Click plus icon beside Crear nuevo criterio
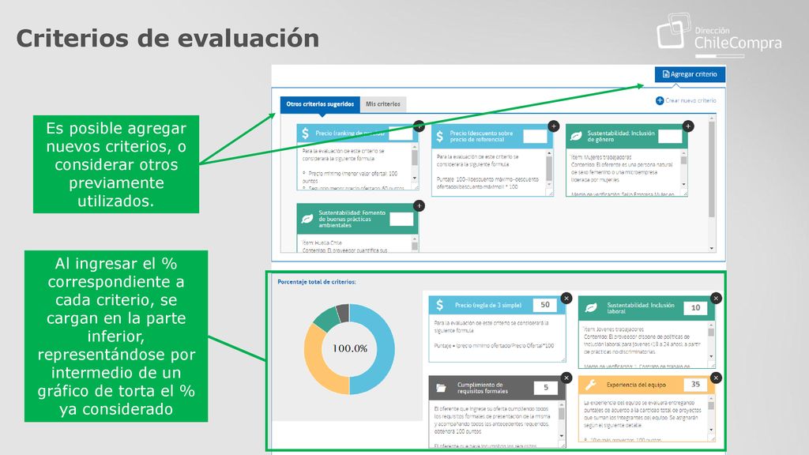This screenshot has height=455, width=809. click(x=660, y=100)
